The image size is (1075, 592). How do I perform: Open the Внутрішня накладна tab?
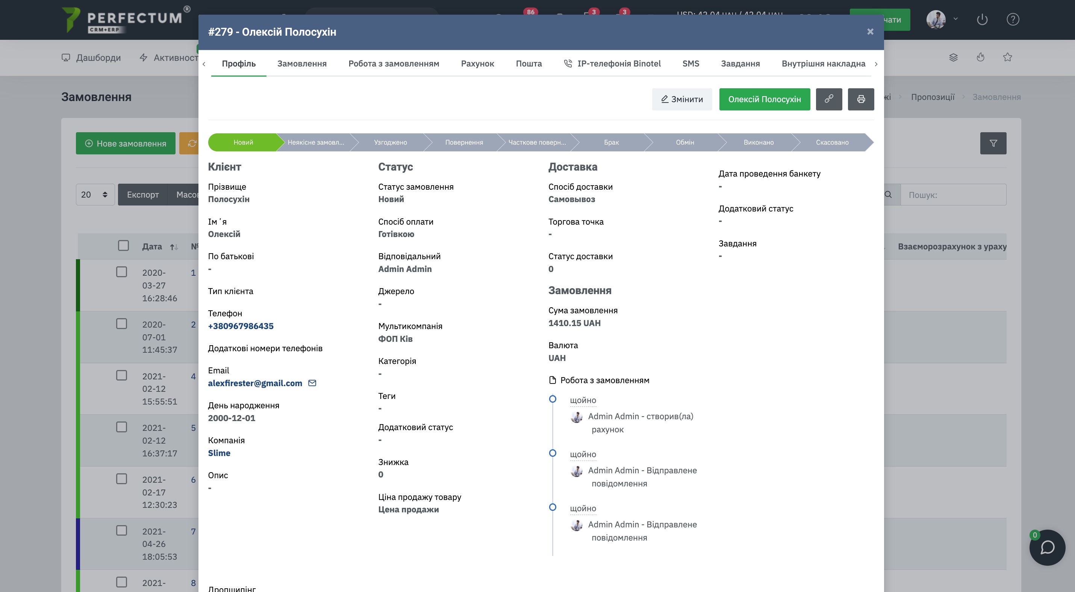(x=824, y=64)
